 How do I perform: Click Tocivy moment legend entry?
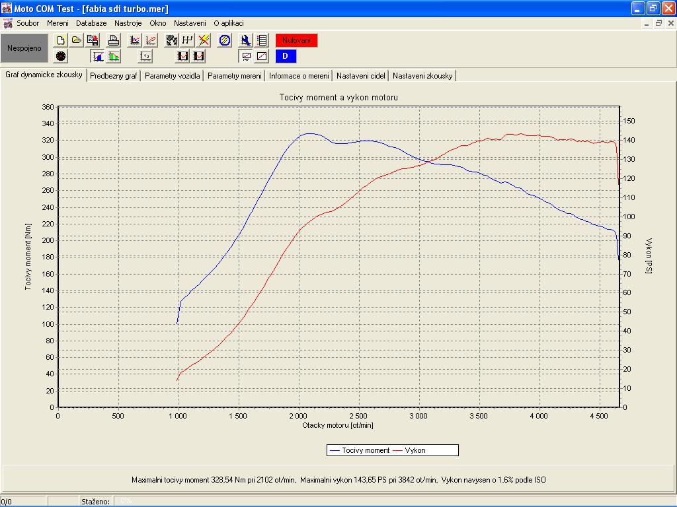point(360,450)
